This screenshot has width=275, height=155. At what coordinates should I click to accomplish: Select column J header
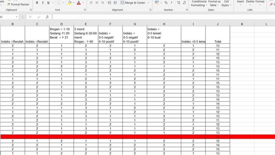tap(218, 24)
